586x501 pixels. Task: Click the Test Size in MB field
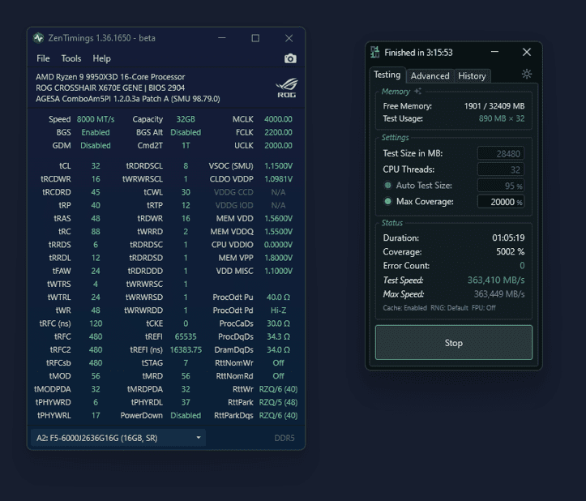500,153
